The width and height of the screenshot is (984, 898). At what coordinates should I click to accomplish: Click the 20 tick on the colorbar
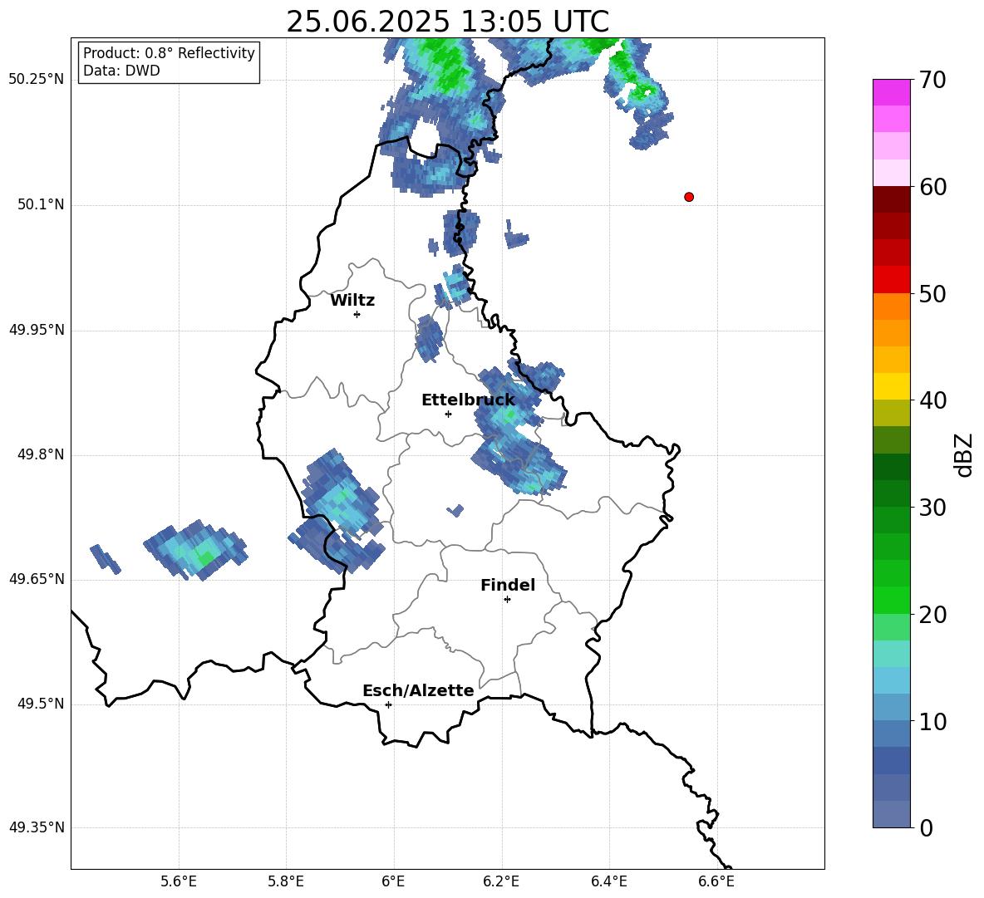coord(932,615)
